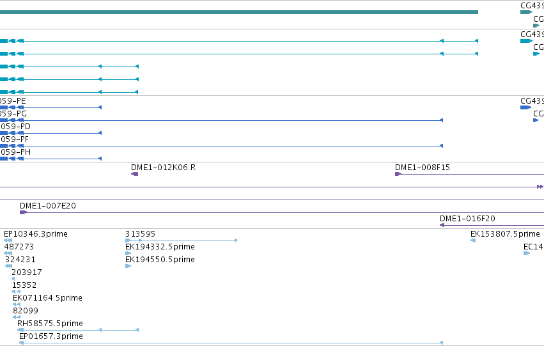Click the 324231 feature arrows

pos(9,266)
